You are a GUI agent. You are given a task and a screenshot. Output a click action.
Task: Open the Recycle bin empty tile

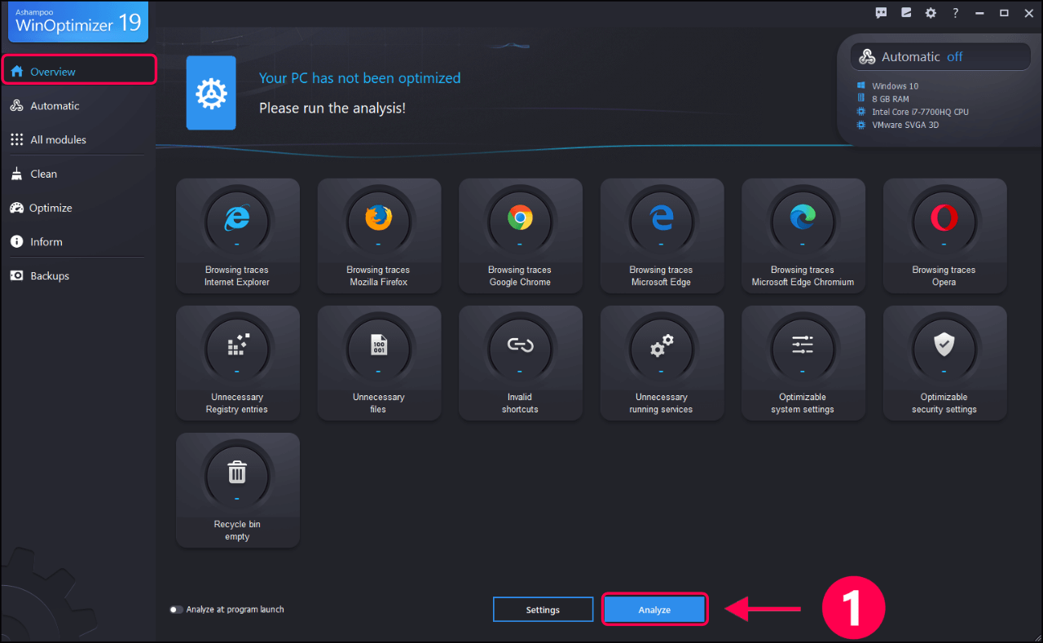point(237,490)
